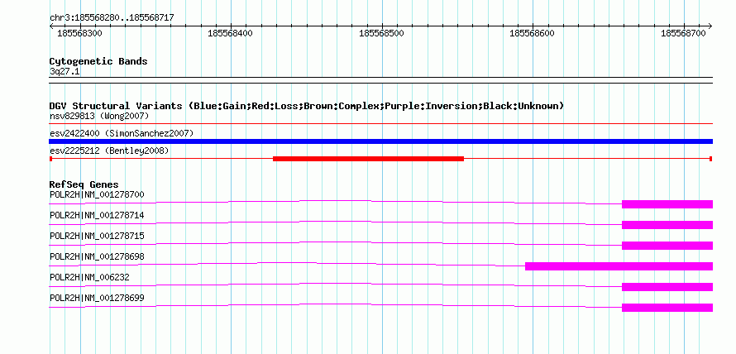Viewport: 736px width, 354px height.
Task: Click the chr3:185568280..185568717 region label
Action: [112, 17]
